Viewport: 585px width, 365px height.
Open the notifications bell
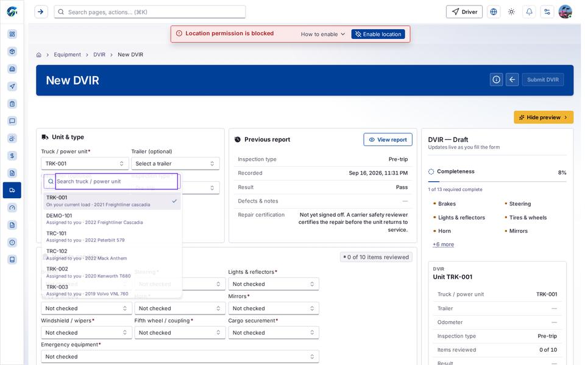click(x=529, y=12)
